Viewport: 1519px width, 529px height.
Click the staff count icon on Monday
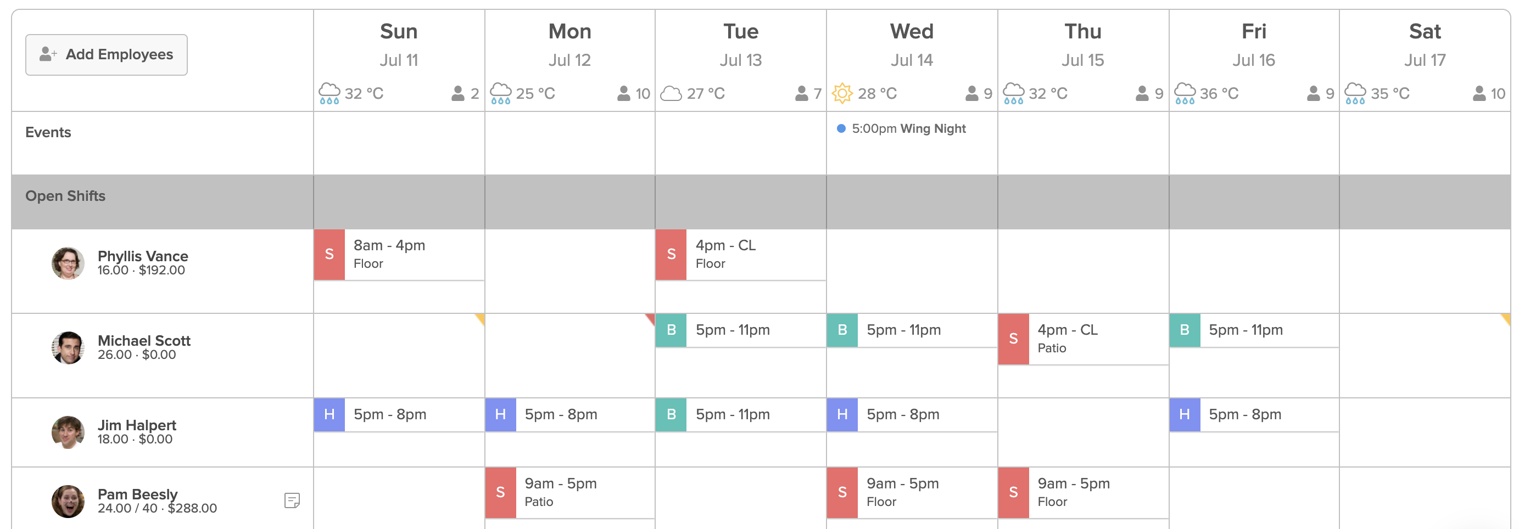point(623,93)
